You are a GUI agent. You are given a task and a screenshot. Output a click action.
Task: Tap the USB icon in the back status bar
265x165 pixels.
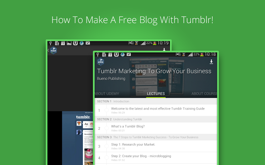50,43
